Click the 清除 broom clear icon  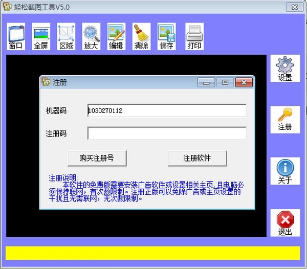tap(141, 36)
